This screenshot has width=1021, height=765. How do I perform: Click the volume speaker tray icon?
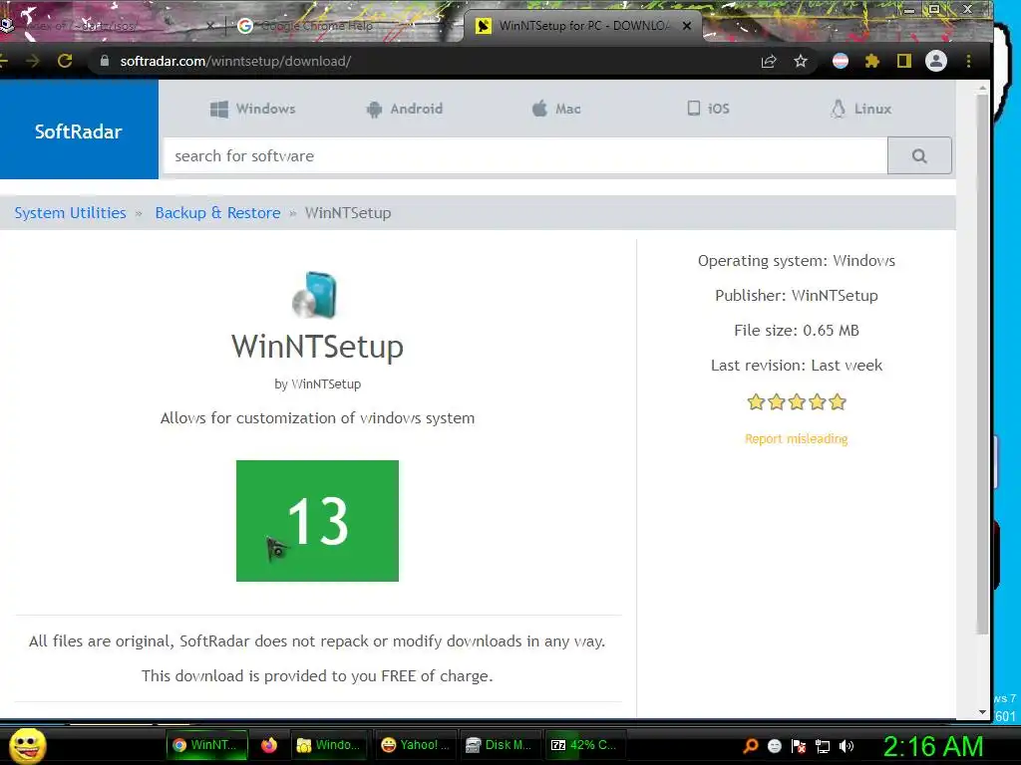847,746
